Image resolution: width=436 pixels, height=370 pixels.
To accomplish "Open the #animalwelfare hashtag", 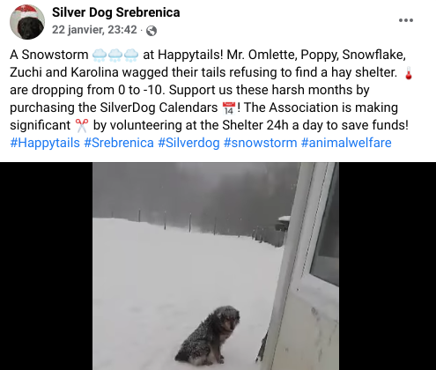I will [346, 143].
